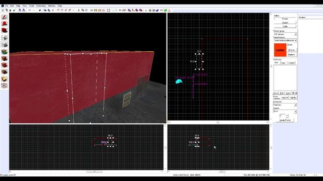Screen dimensions: 323x181
Task: Open the Window menu
Action: [x=51, y=6]
